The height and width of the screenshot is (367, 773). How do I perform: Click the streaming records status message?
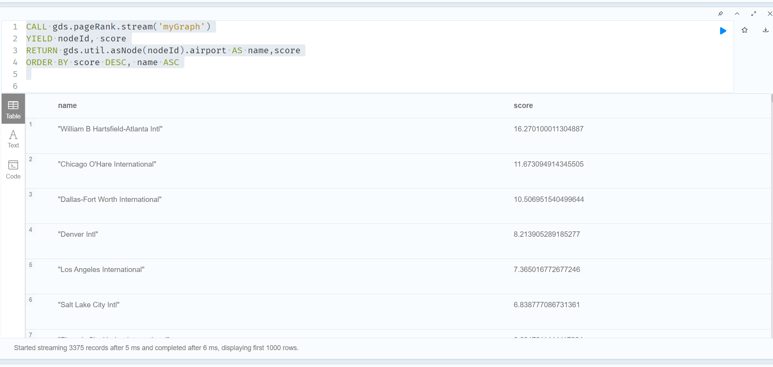click(x=156, y=348)
